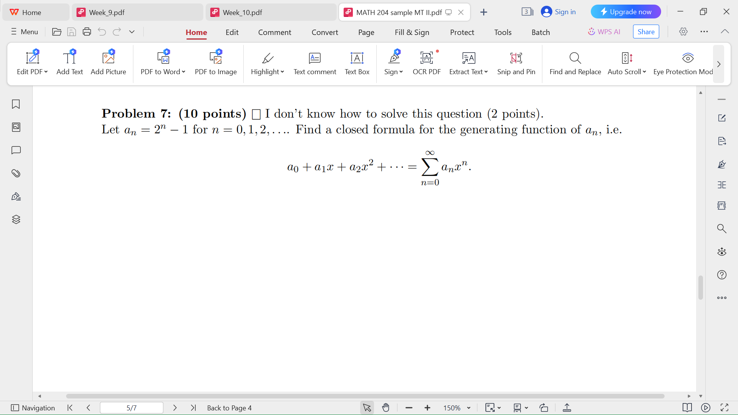This screenshot has height=415, width=738.
Task: Convert PDF to Image
Action: (x=216, y=63)
